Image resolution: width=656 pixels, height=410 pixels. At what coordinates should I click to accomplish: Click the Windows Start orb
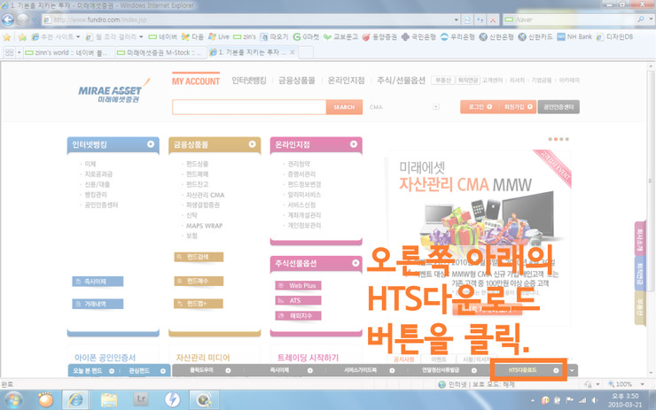[13, 400]
